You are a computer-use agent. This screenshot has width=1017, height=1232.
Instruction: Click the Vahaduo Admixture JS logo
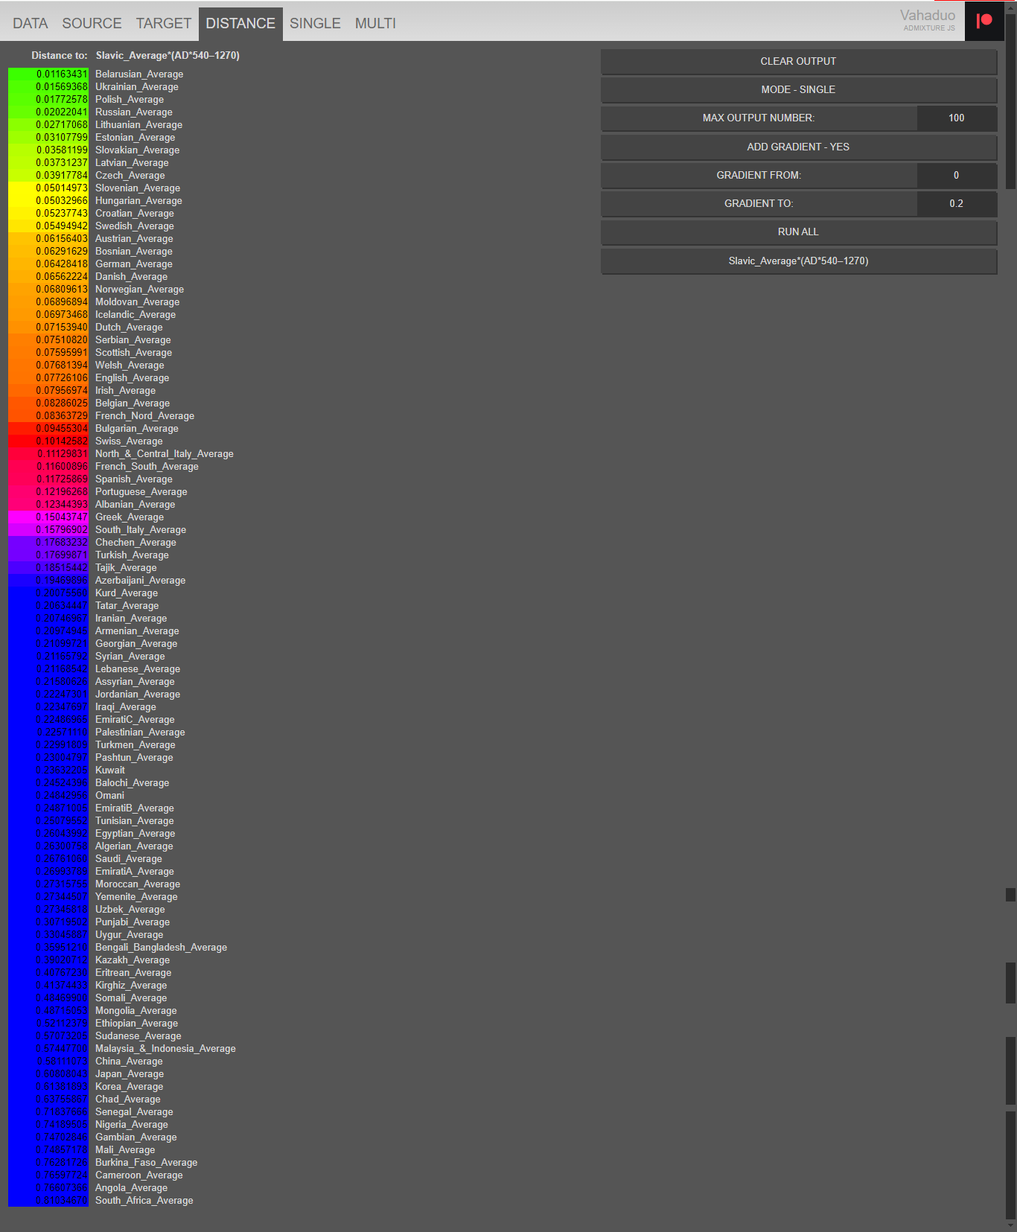point(928,20)
